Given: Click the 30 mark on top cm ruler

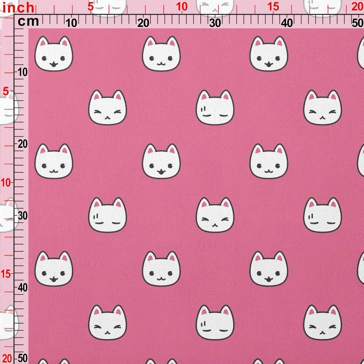Looking at the screenshot, I should (x=215, y=23).
